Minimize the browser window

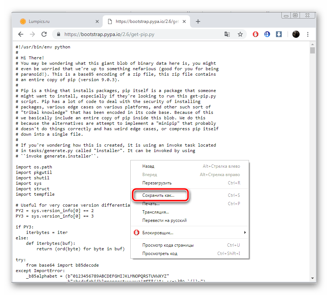[x=286, y=16]
